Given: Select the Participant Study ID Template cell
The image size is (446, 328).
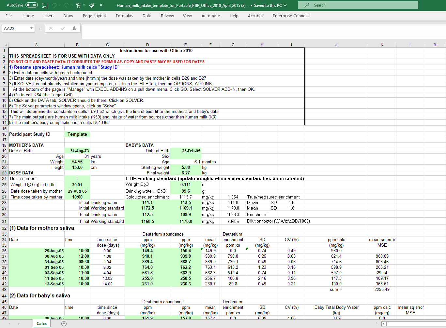Looking at the screenshot, I should pos(77,134).
